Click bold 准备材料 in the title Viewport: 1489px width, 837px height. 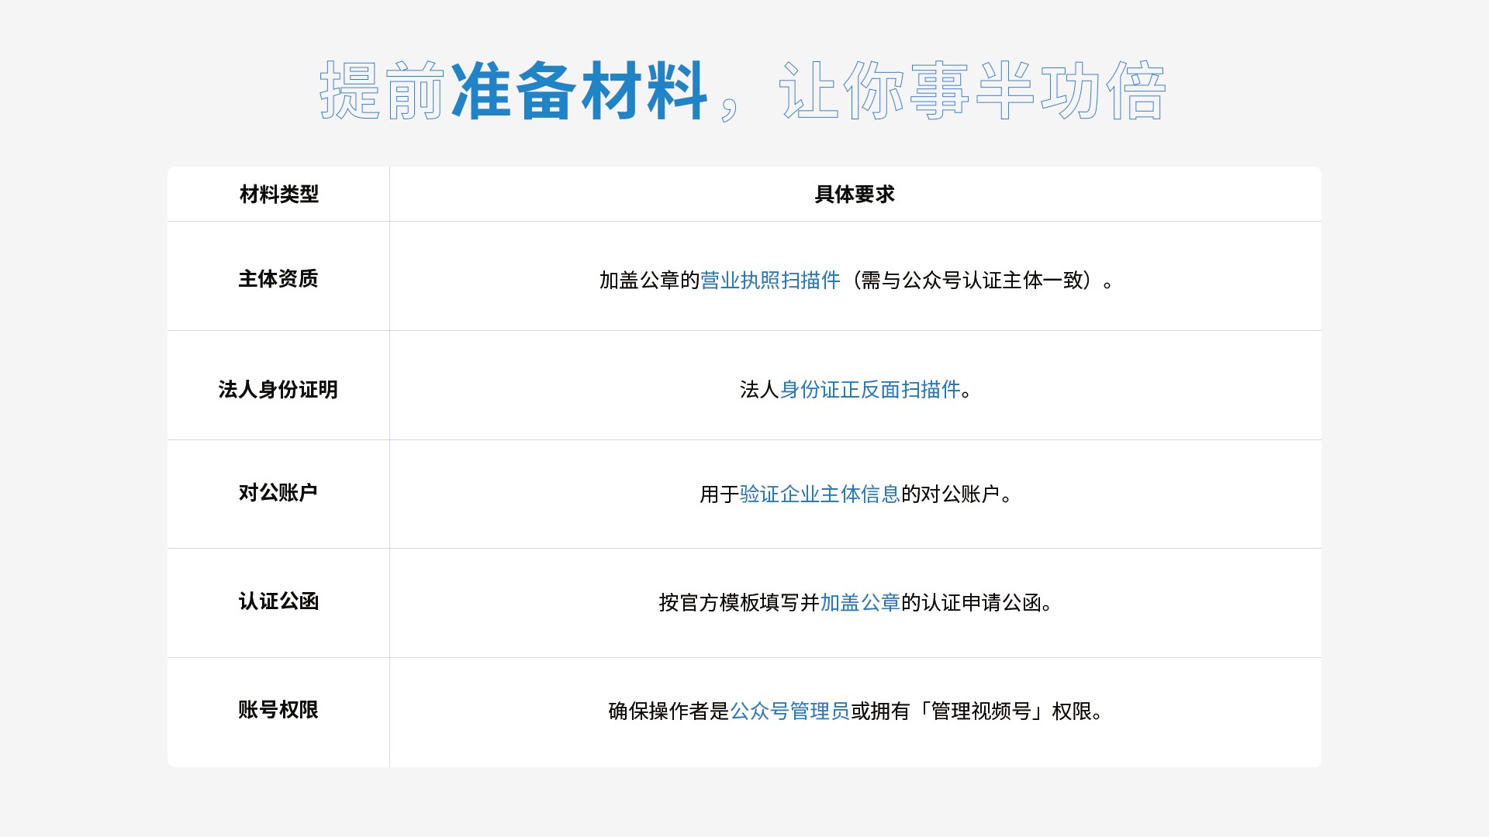coord(579,91)
